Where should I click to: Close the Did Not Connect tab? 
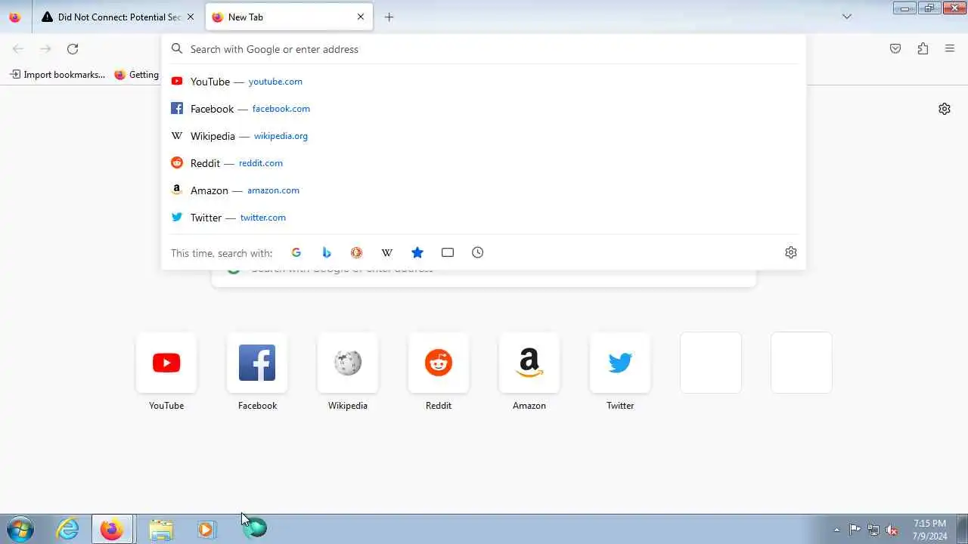[x=190, y=17]
